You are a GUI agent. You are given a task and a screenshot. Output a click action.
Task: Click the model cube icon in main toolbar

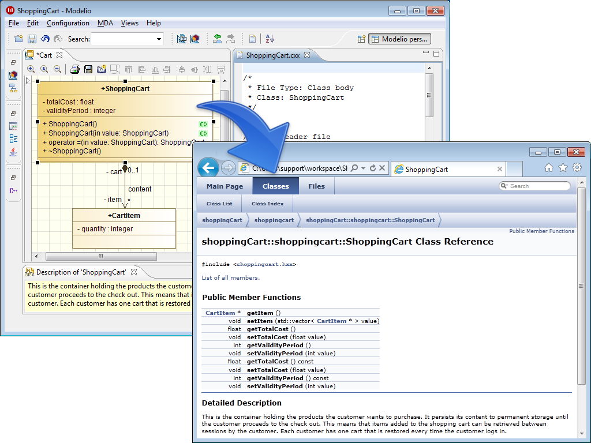(x=195, y=39)
